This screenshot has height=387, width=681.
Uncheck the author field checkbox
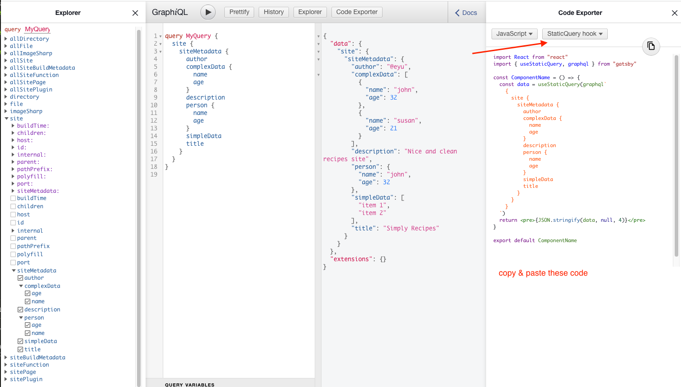[20, 278]
